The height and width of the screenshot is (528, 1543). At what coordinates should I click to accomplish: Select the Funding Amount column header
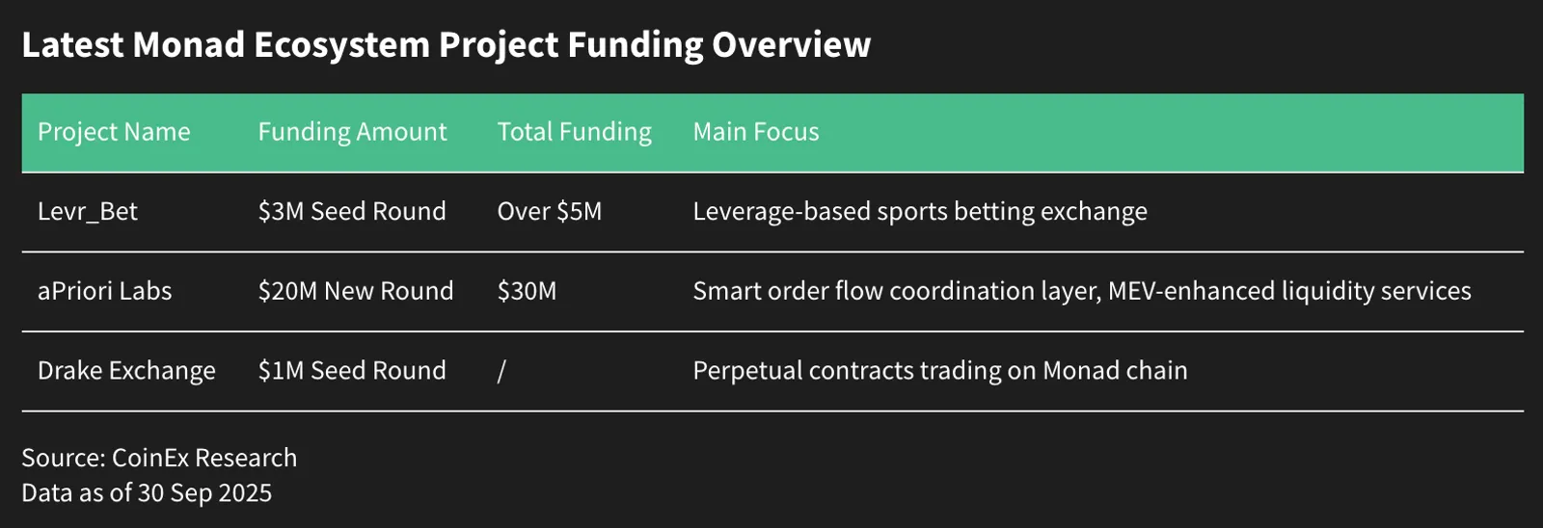click(352, 132)
